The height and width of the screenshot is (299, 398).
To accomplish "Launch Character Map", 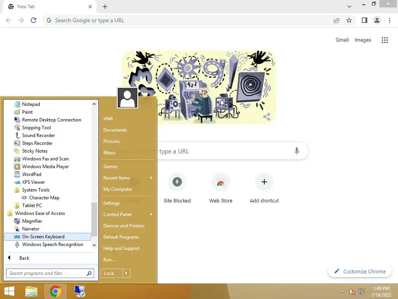I will [44, 198].
